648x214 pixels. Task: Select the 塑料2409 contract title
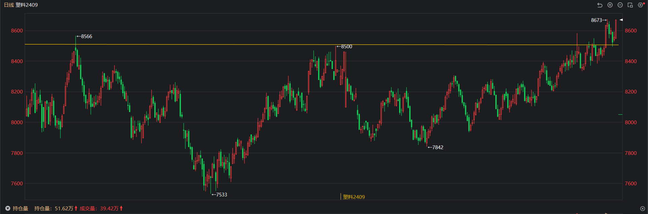[27, 5]
